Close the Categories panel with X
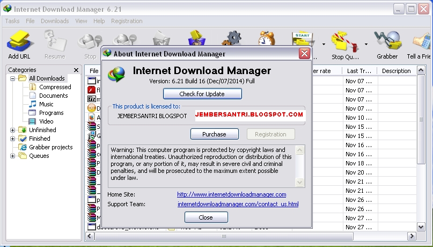This screenshot has width=433, height=247. click(x=76, y=70)
